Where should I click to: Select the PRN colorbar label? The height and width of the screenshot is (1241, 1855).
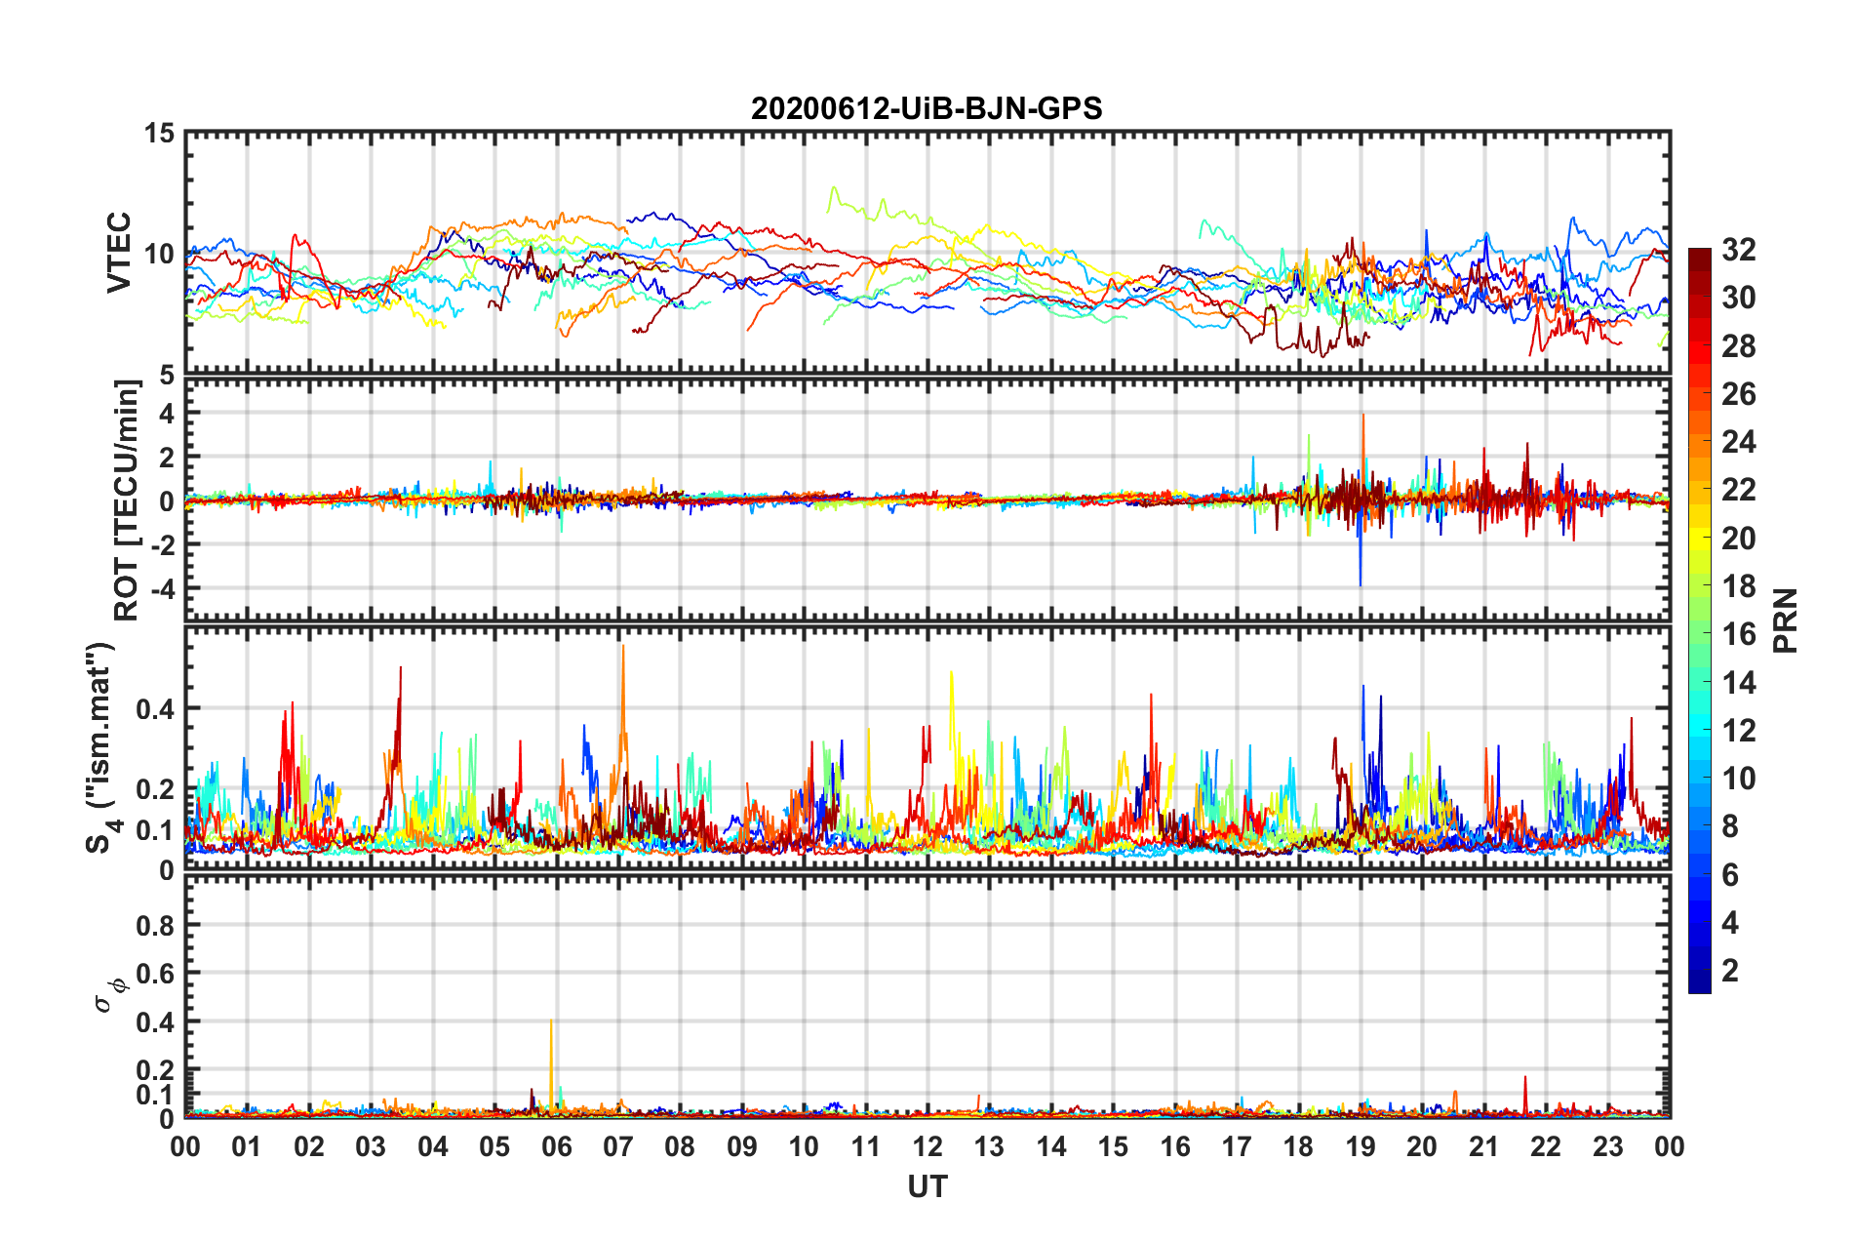click(1785, 620)
